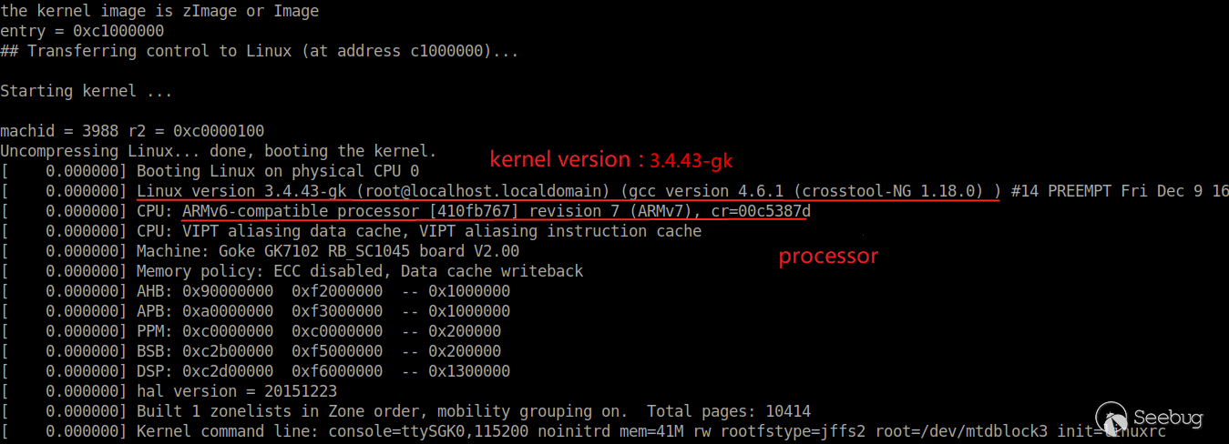
Task: Click the 'Memory policy: ECC disabled' line
Action: [292, 271]
